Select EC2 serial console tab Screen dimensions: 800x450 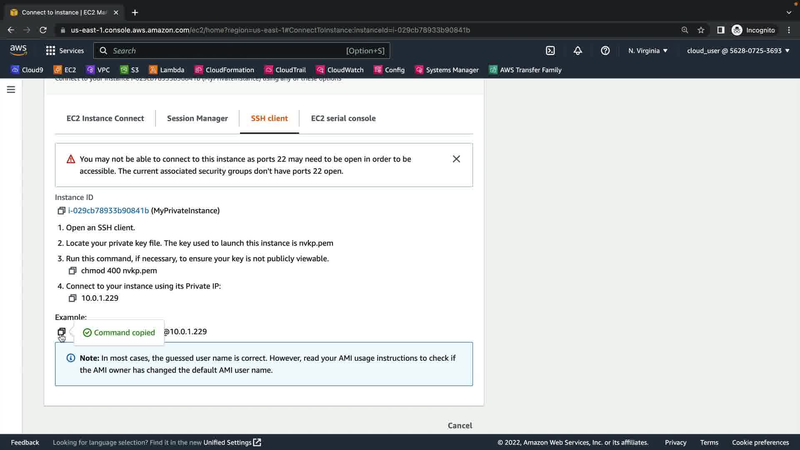point(343,118)
